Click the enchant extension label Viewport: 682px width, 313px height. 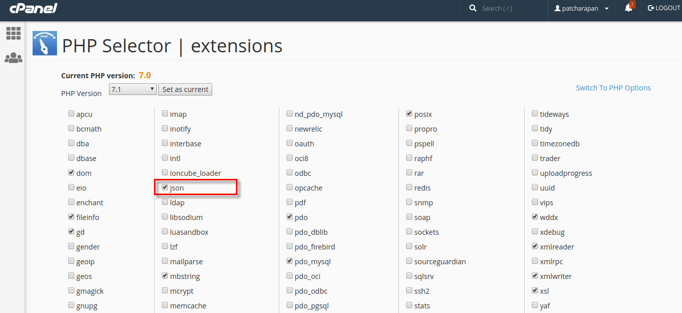pos(90,203)
